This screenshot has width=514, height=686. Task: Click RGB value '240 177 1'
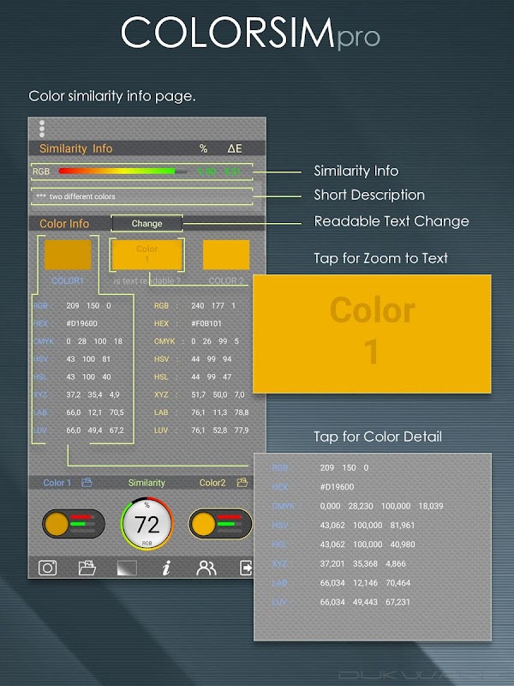tap(213, 306)
